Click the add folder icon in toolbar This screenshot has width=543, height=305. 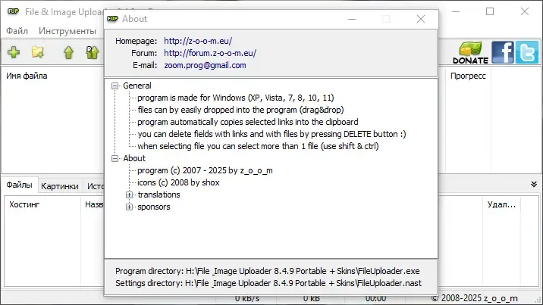(x=37, y=52)
